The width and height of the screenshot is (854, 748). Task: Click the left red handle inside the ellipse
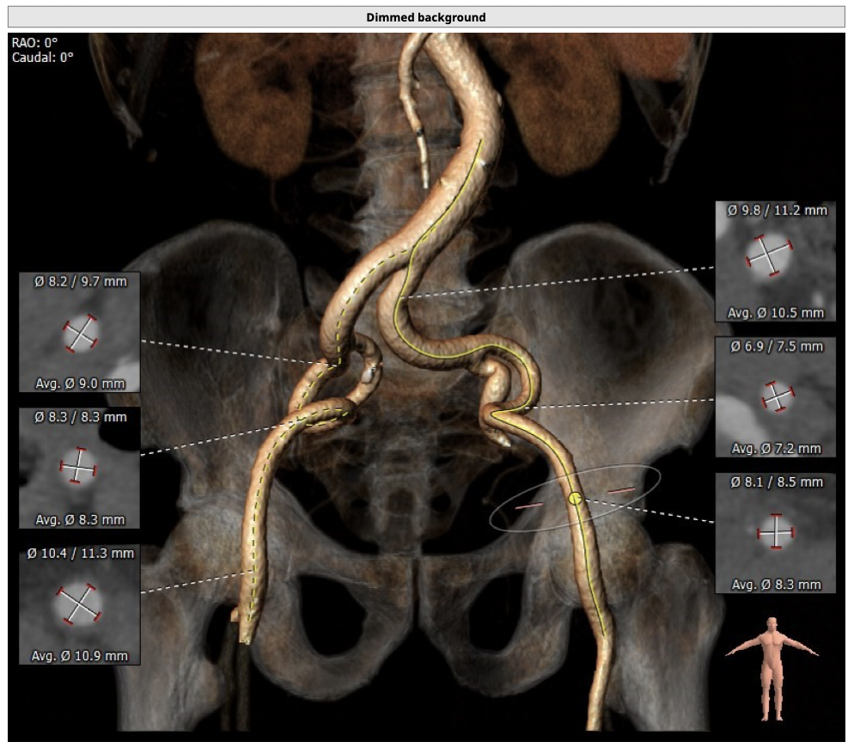[528, 507]
